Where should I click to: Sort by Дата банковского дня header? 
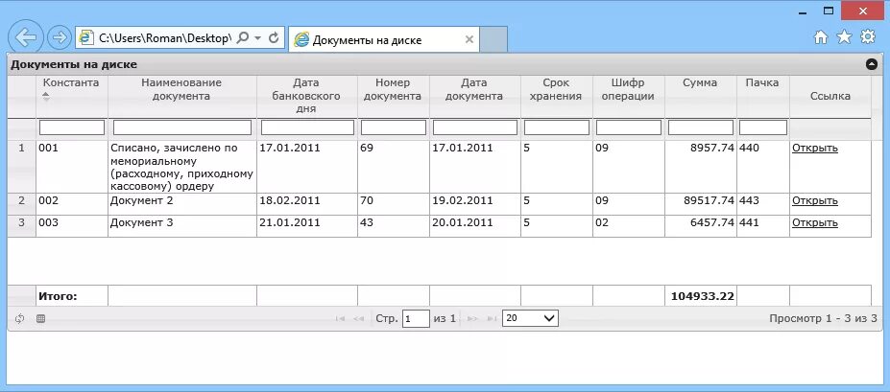point(306,96)
